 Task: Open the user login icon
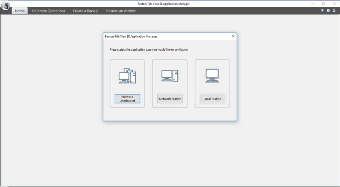334,11
